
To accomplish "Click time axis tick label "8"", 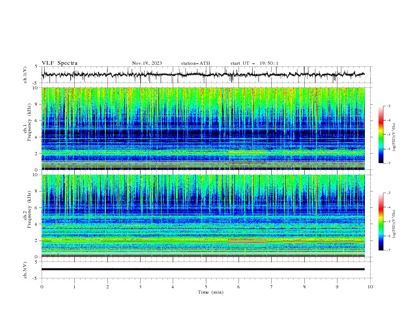I will (304, 287).
